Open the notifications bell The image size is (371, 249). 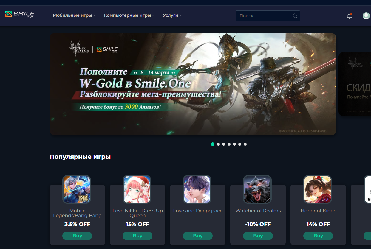click(x=349, y=16)
